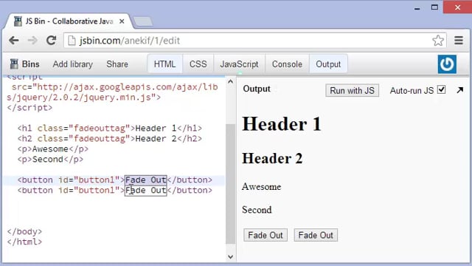Reload the JS Bin page

click(x=51, y=40)
